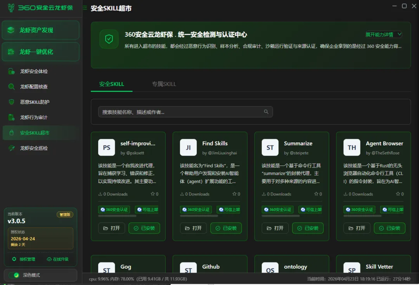Click download count icon on Find Skills card

tap(182, 194)
